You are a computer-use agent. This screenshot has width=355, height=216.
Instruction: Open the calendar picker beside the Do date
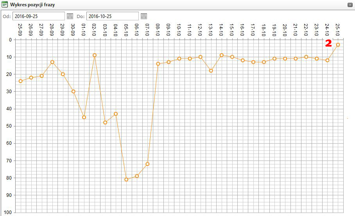144,16
